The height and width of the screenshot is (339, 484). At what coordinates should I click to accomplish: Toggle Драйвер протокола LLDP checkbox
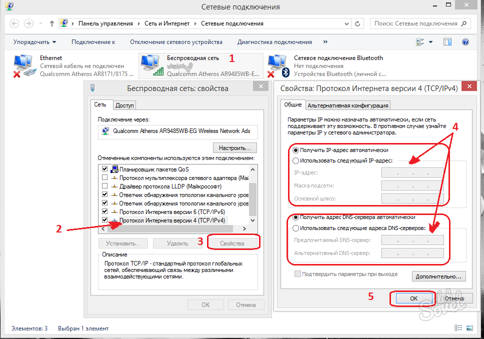[x=104, y=186]
